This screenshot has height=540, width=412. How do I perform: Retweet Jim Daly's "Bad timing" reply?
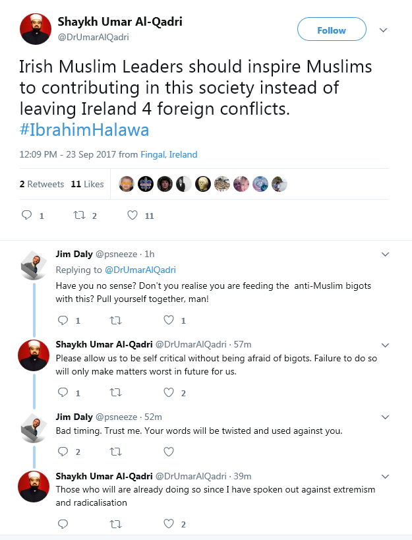pyautogui.click(x=116, y=452)
